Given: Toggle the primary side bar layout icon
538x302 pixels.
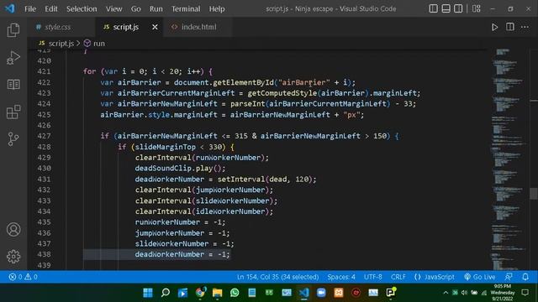Looking at the screenshot, I should [434, 8].
